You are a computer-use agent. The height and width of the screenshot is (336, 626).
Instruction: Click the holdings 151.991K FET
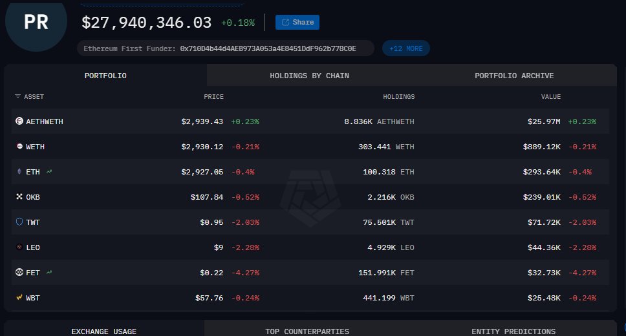pos(386,273)
